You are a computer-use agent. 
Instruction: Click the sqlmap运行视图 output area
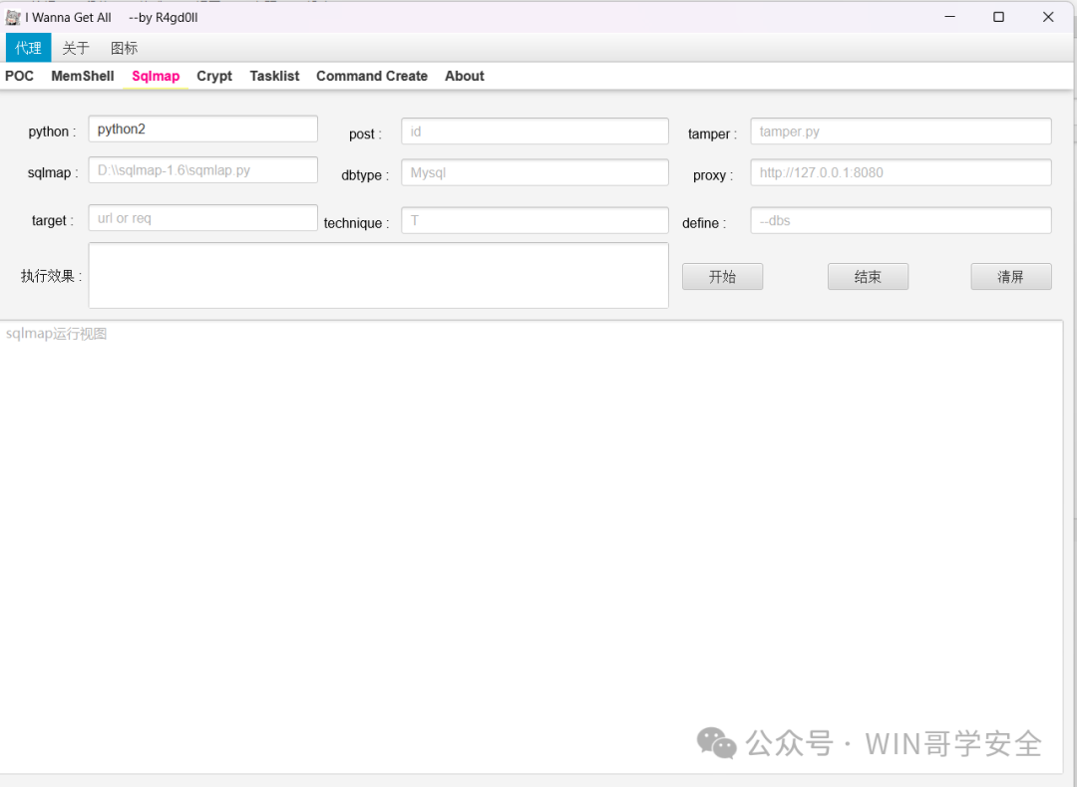coord(532,547)
